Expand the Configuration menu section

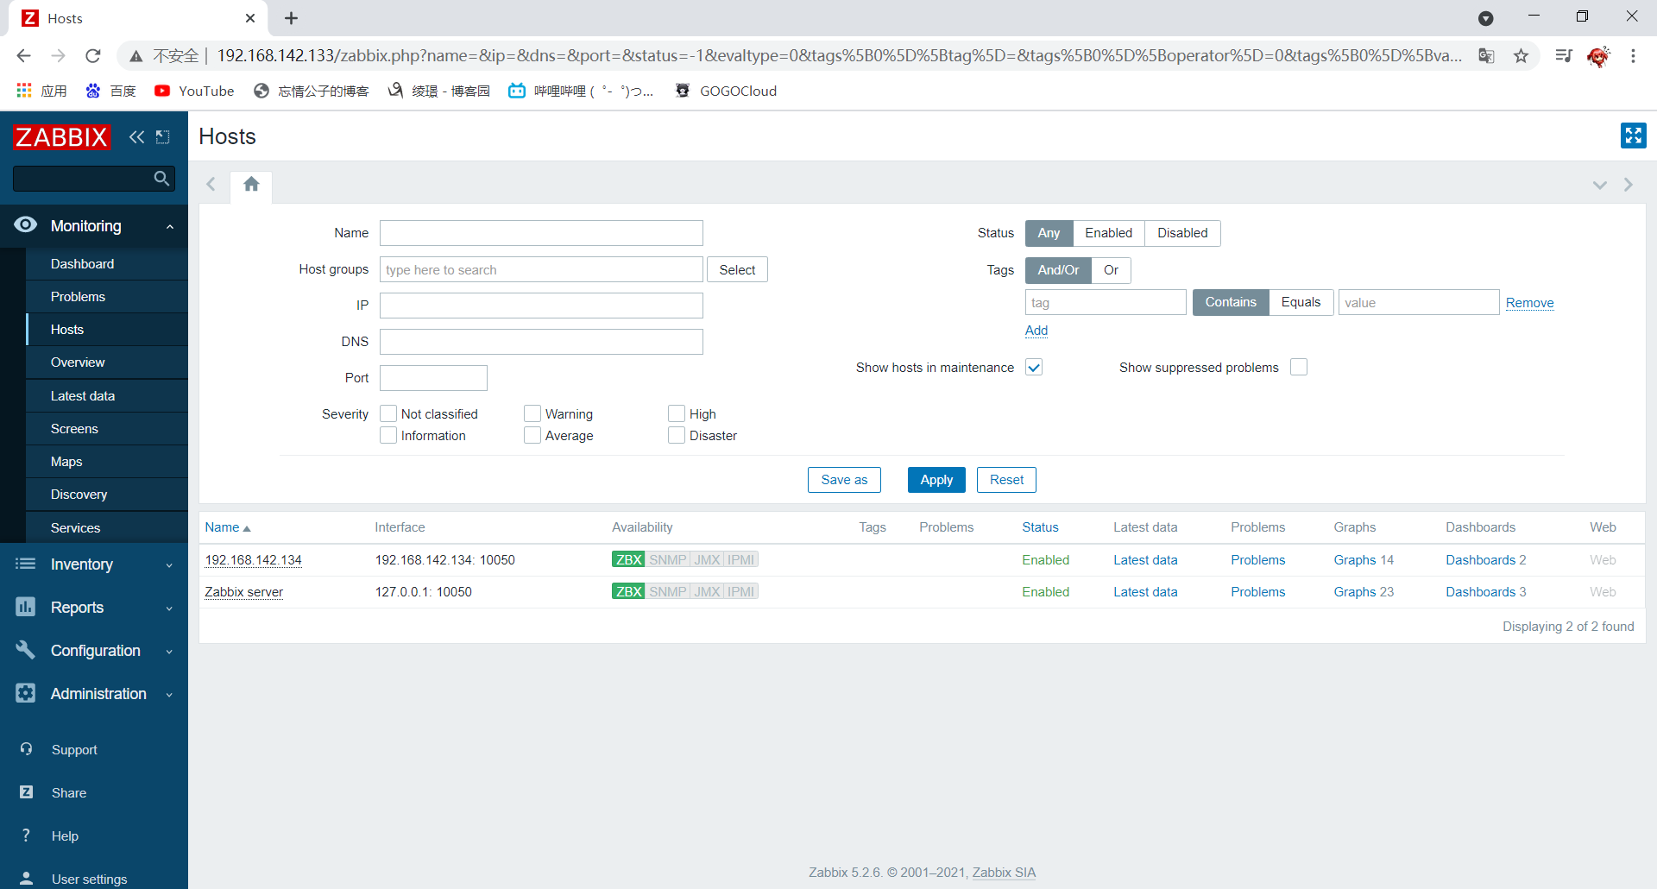[x=169, y=651]
